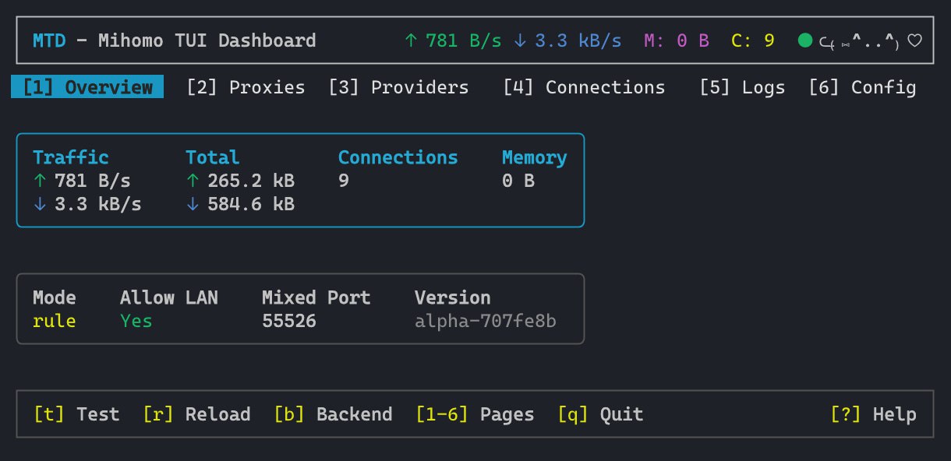
Task: Click the version alpha-707fe8b
Action: coord(486,321)
